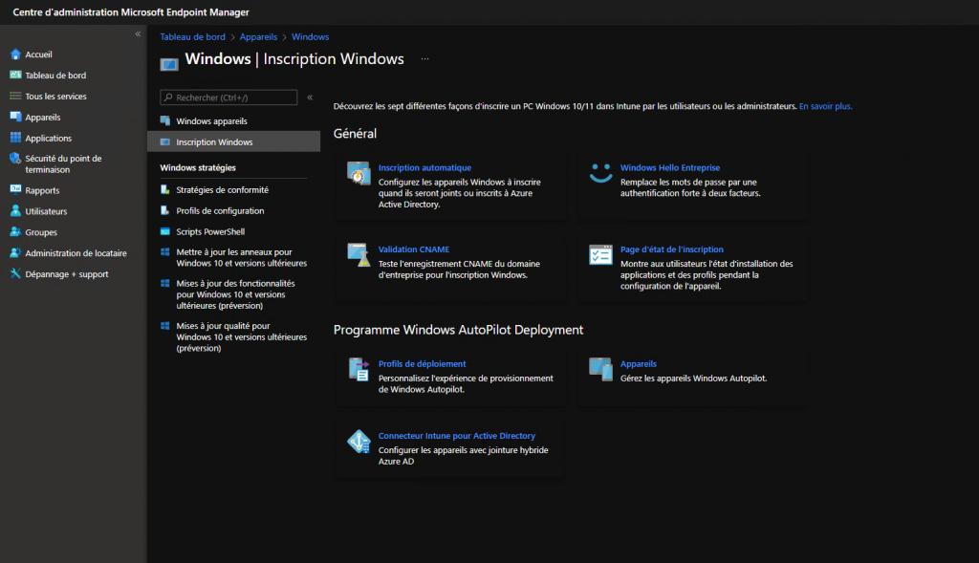Focus the Rechercher search field

coord(228,97)
